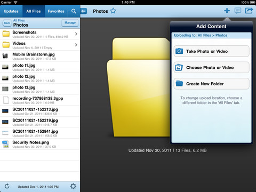Click the plus add content icon
Screen dimensions: 256x192
[x=227, y=11]
